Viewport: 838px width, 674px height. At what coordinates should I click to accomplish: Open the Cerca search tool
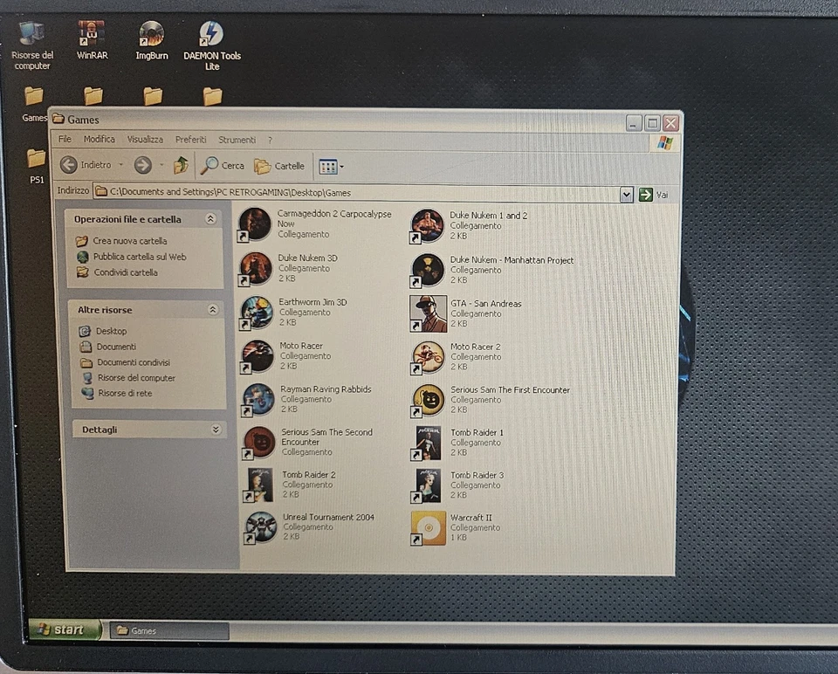(223, 166)
